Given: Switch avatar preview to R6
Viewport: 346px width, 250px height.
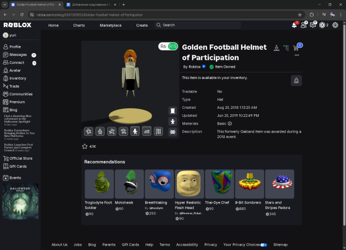Looking at the screenshot, I should (x=163, y=47).
